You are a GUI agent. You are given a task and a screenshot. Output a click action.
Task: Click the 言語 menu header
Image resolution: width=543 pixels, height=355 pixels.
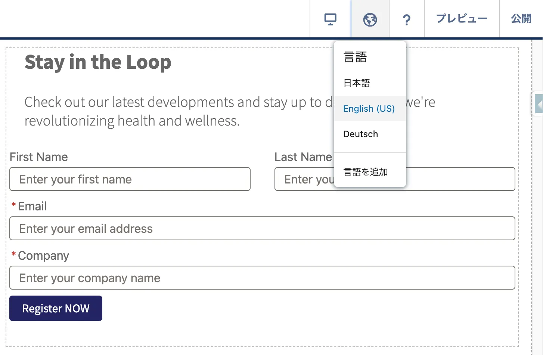[x=355, y=57]
